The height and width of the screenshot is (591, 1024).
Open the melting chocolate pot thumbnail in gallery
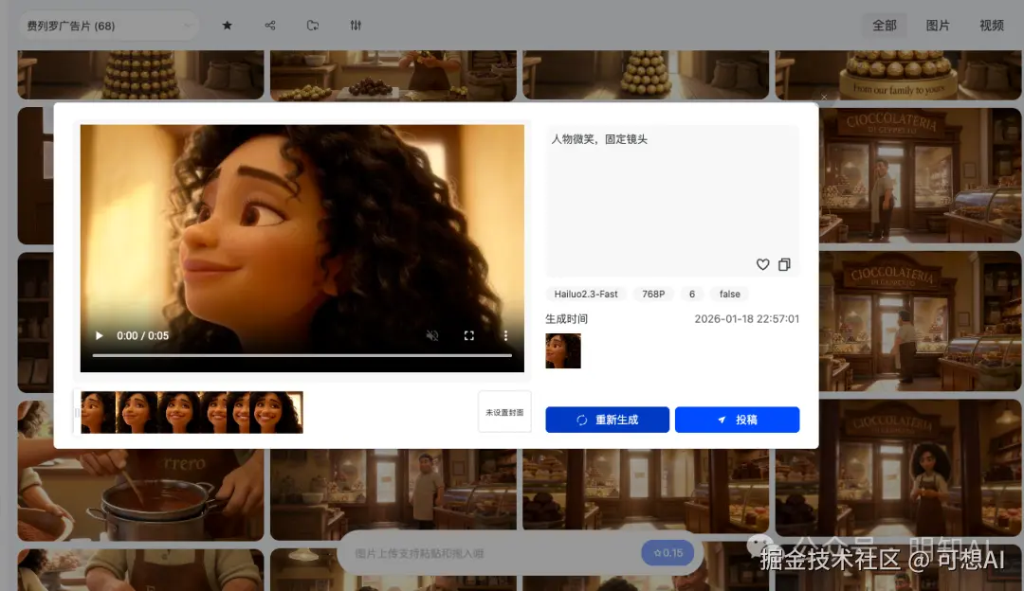coord(140,494)
